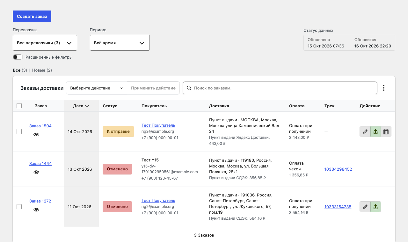Open tracking number 10334298452
Screen dimensions: 408x242
(x=338, y=169)
